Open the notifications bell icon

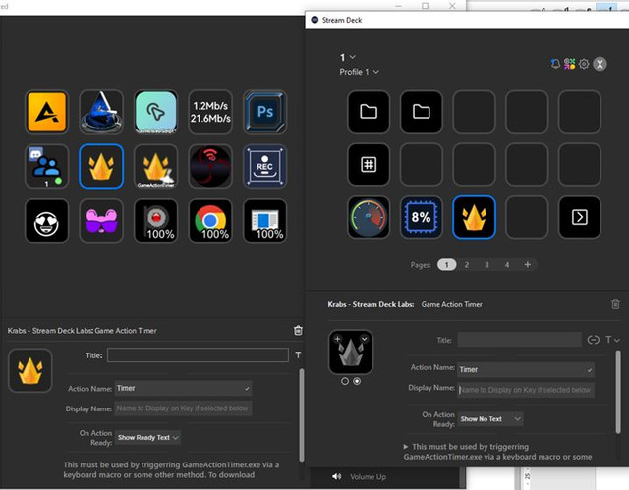(555, 64)
